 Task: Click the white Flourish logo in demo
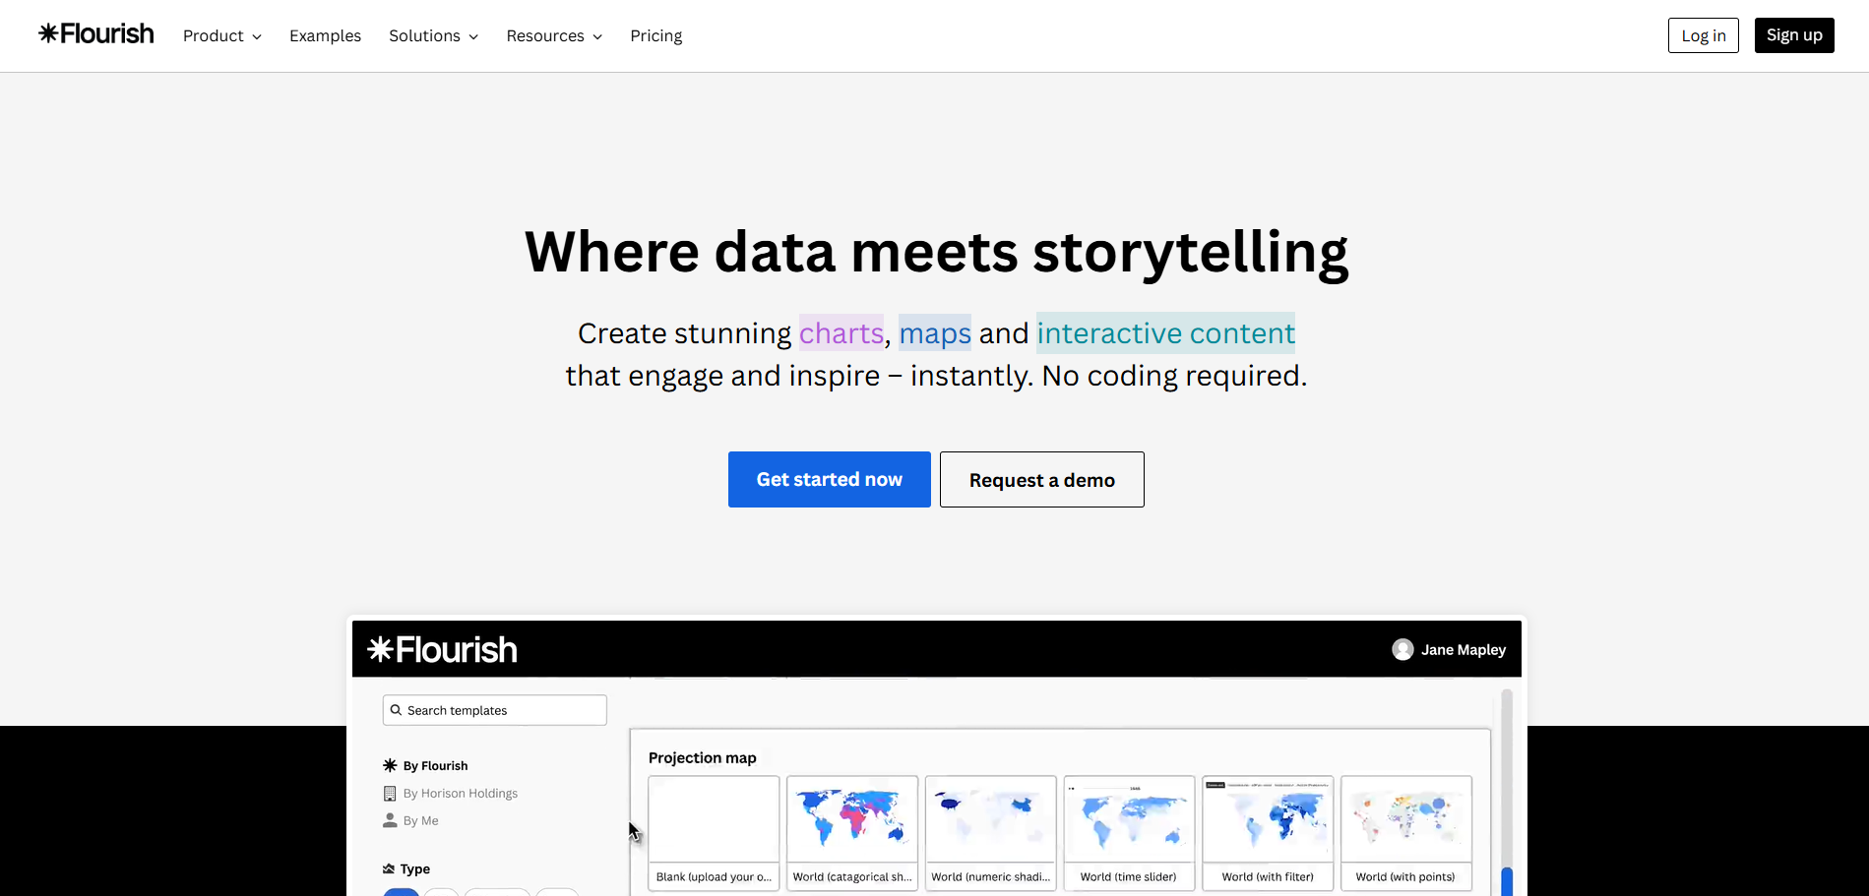pyautogui.click(x=442, y=650)
